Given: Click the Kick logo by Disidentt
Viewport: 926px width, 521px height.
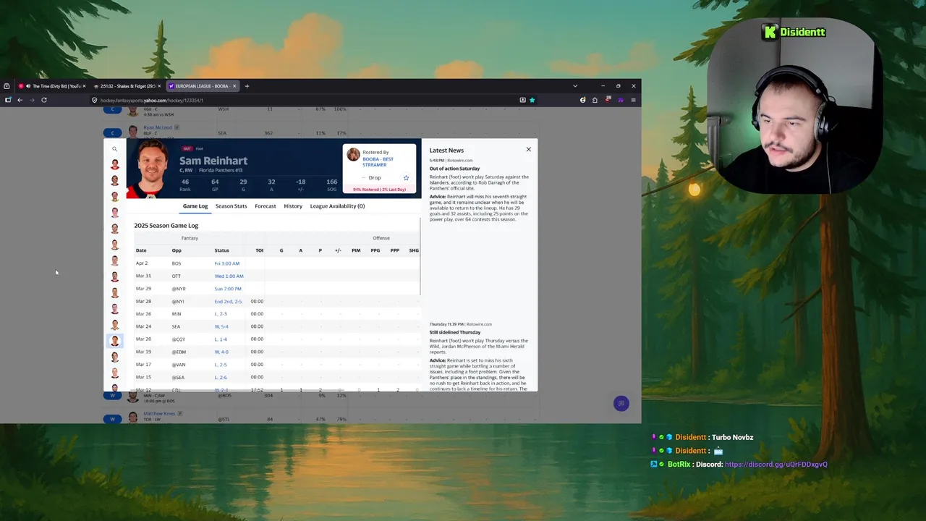Looking at the screenshot, I should 770,32.
